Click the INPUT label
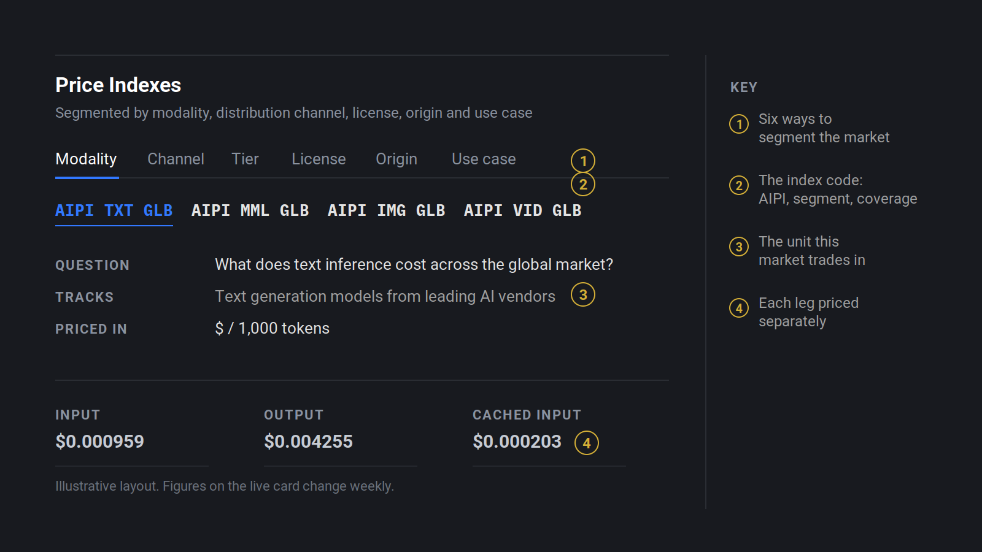The width and height of the screenshot is (982, 552). coord(77,415)
